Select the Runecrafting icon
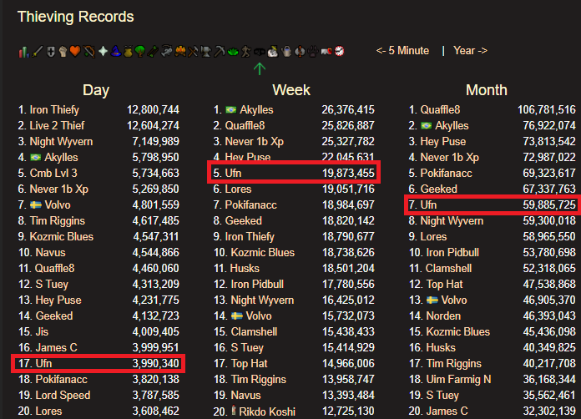The image size is (581, 419). tap(300, 51)
